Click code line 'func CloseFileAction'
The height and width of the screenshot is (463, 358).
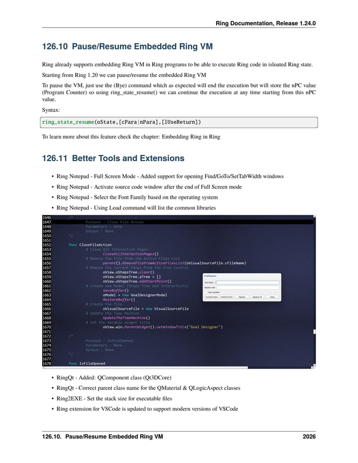[90, 245]
